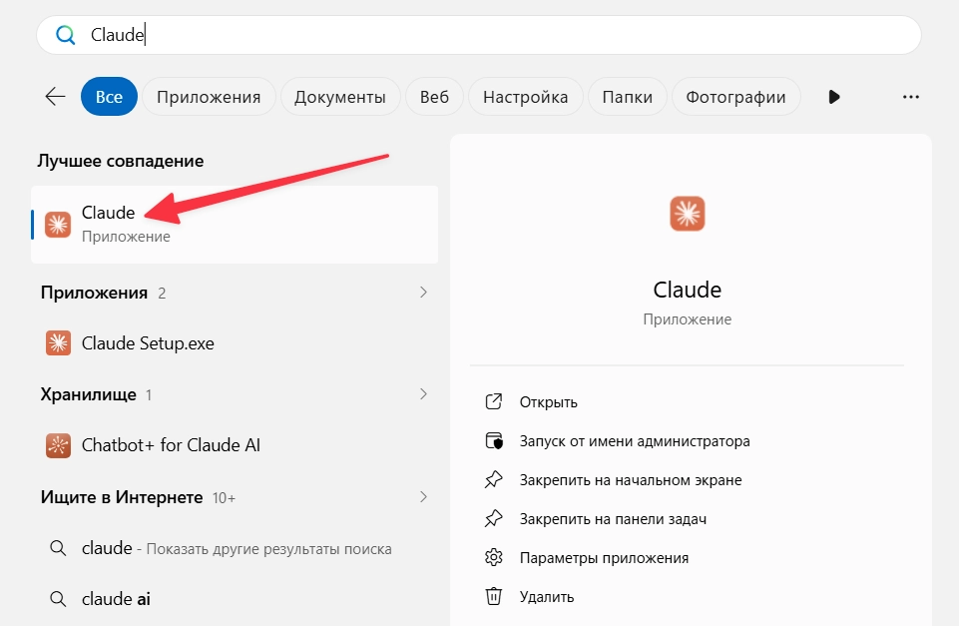Image resolution: width=959 pixels, height=626 pixels.
Task: Switch to the Документы filter tab
Action: (x=340, y=97)
